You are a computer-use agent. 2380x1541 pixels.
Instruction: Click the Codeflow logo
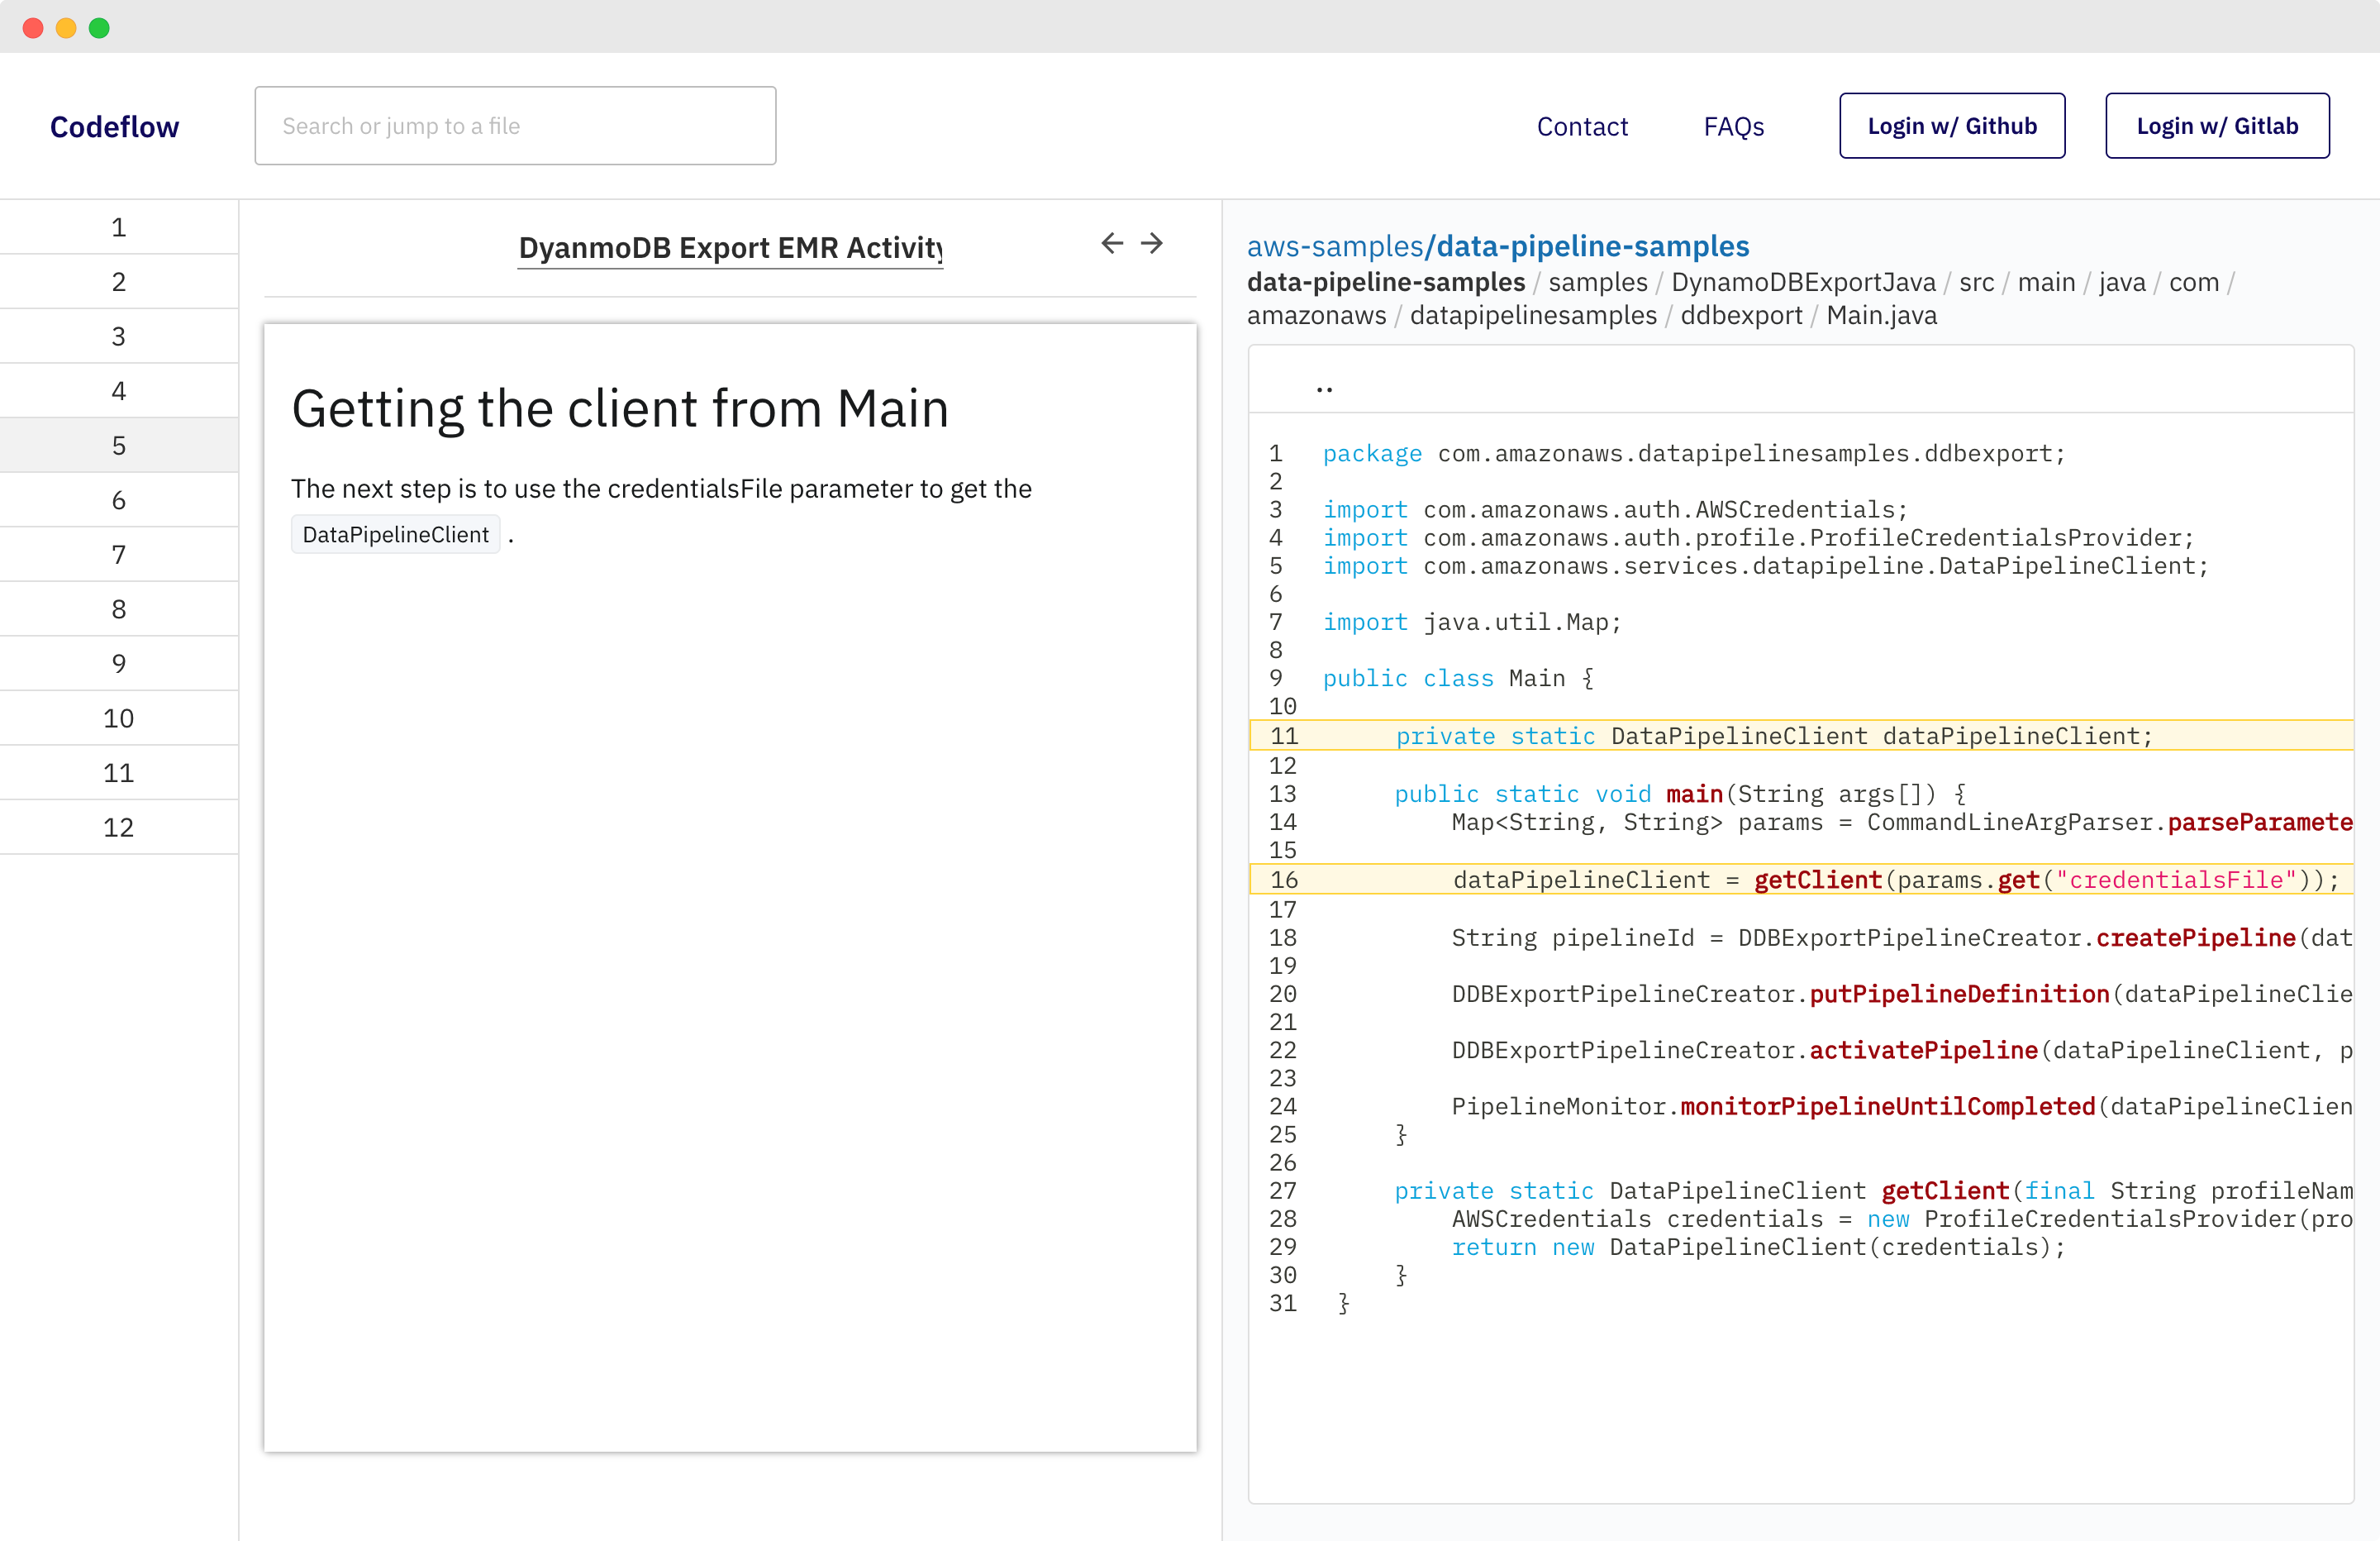tap(115, 127)
